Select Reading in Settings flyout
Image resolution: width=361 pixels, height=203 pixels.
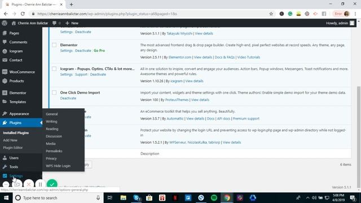click(x=52, y=129)
